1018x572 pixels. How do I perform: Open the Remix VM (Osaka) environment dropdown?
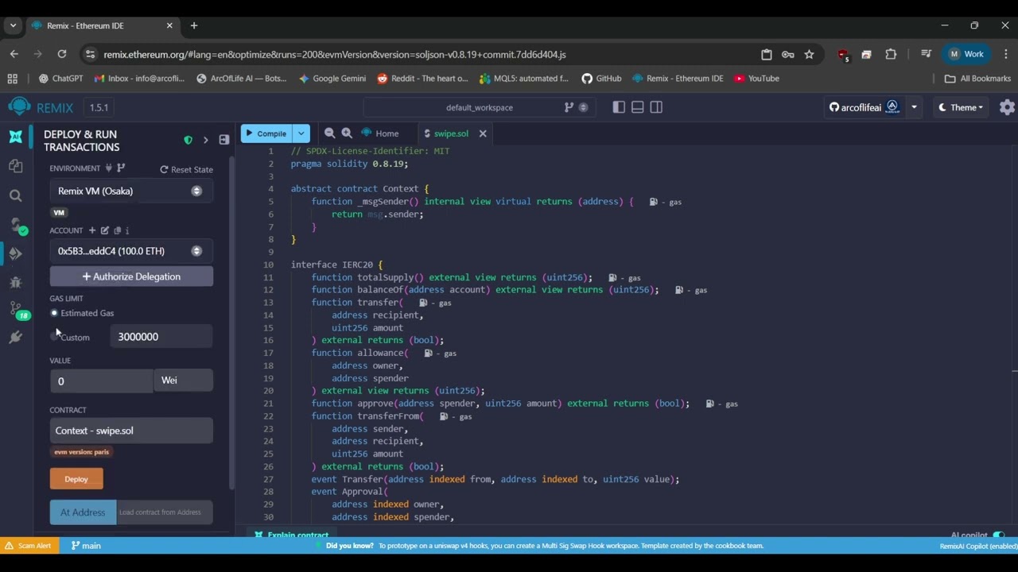point(131,191)
